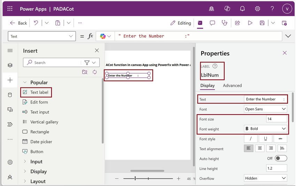
Task: Open the Font weight Bold dropdown
Action: (265, 129)
